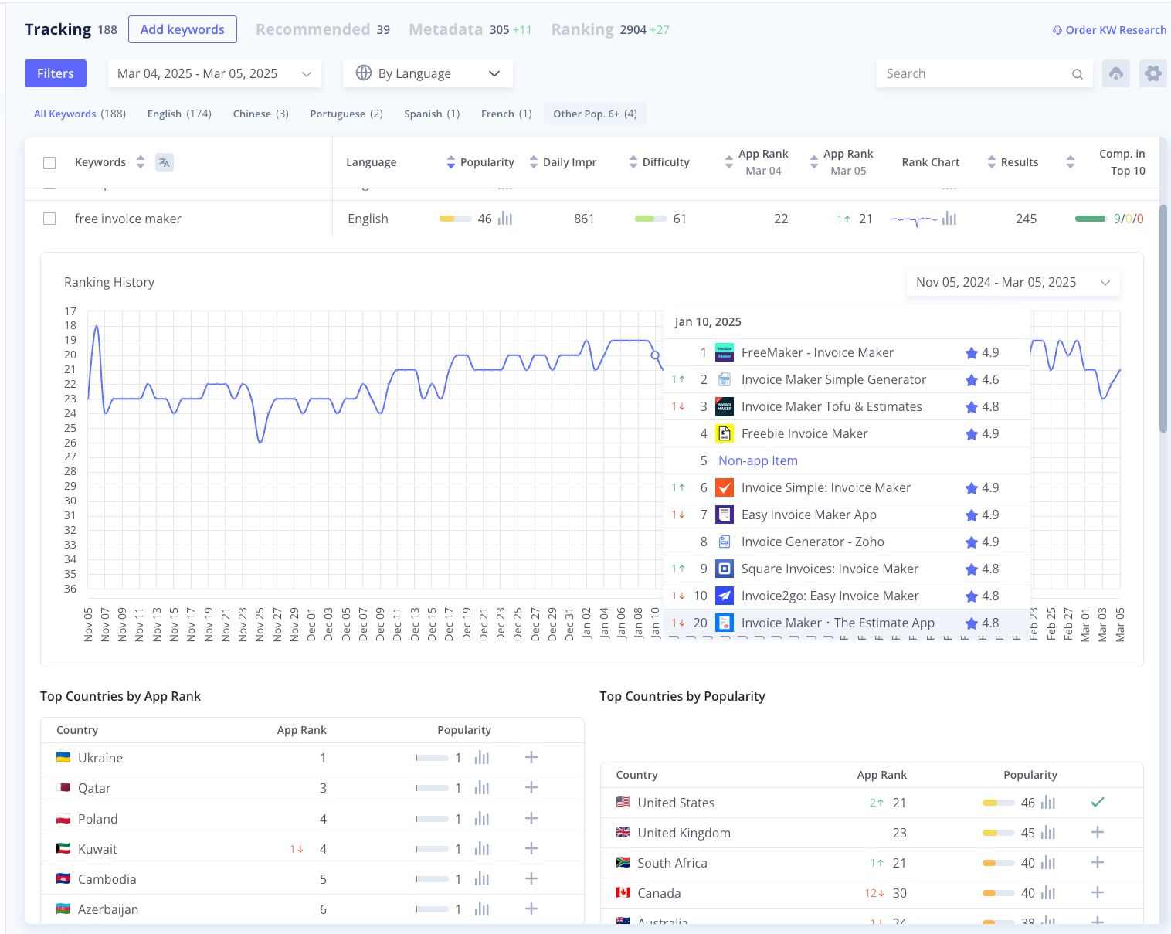Tick the select-all keywords checkbox
The width and height of the screenshot is (1171, 934).
[49, 163]
